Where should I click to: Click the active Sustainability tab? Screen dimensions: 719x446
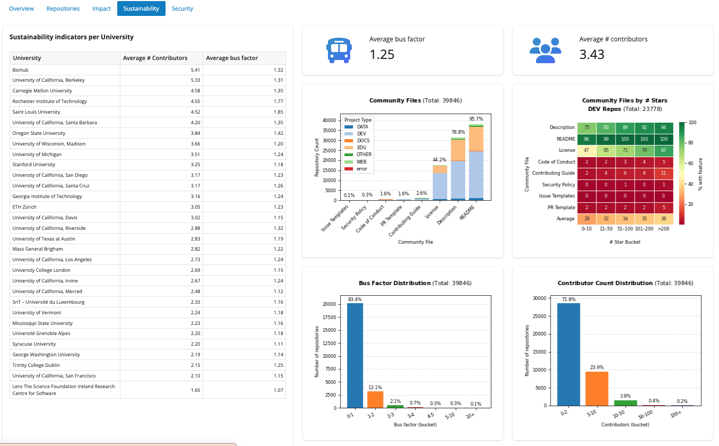pyautogui.click(x=141, y=8)
